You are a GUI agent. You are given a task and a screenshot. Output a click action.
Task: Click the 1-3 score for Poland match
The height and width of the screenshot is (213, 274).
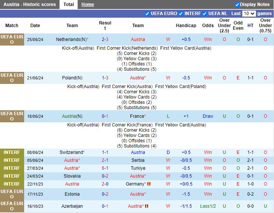click(105, 78)
